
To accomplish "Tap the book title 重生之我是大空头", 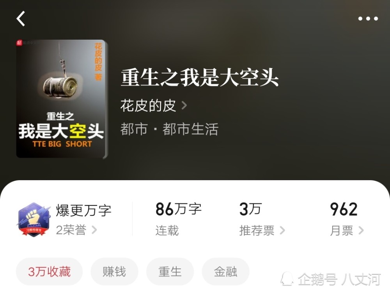I will (x=200, y=77).
